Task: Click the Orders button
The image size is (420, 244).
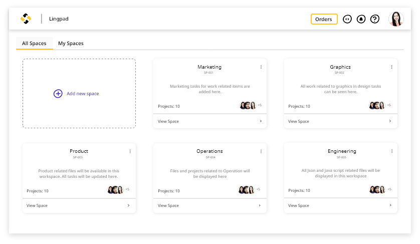Action: (x=324, y=19)
